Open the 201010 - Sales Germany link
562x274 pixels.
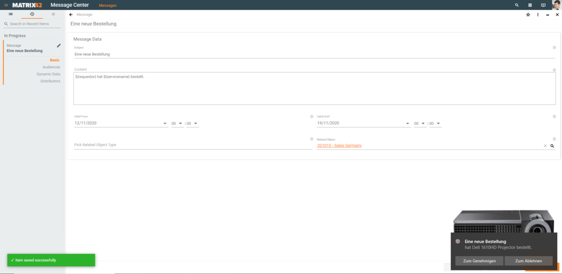tap(339, 146)
